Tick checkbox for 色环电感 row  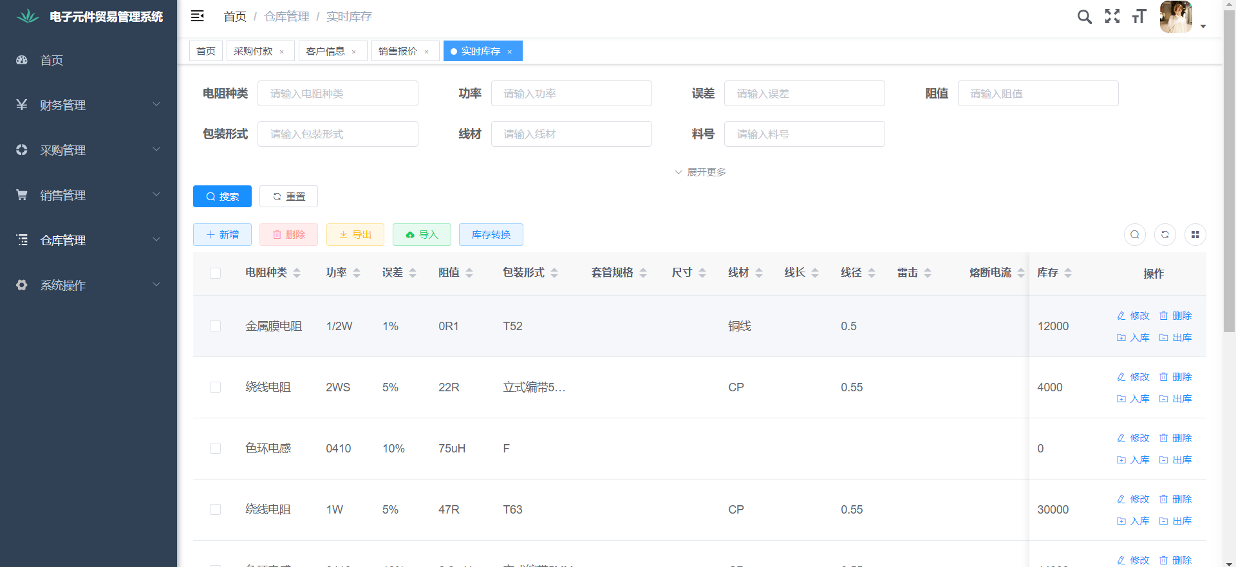click(215, 449)
